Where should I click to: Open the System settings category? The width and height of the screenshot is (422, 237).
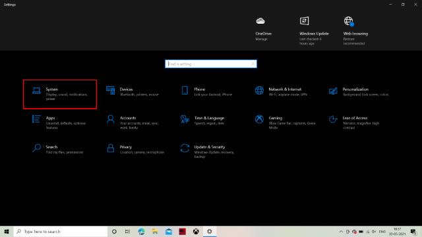click(x=60, y=94)
